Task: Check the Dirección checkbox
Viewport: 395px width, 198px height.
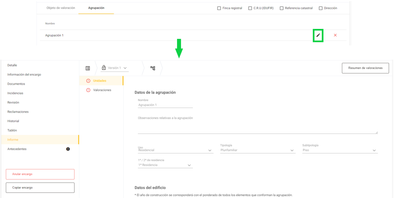Action: [321, 8]
